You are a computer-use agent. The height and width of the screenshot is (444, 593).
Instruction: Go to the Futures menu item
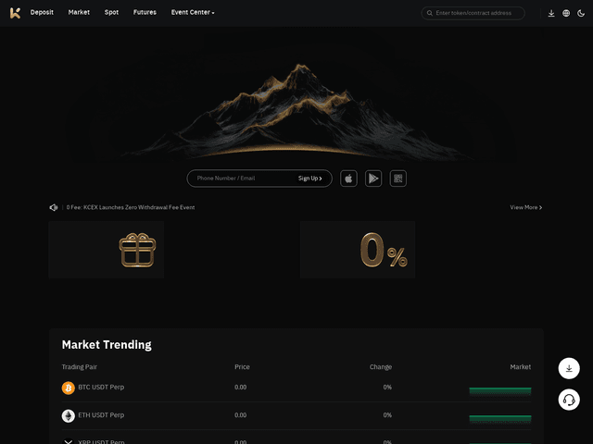click(145, 13)
